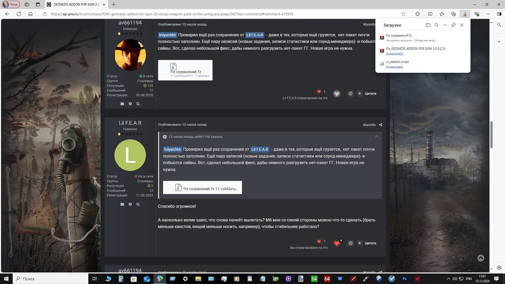Screen dimensions: 505x284
Task: Open ENG language indicator
Action: point(469,278)
